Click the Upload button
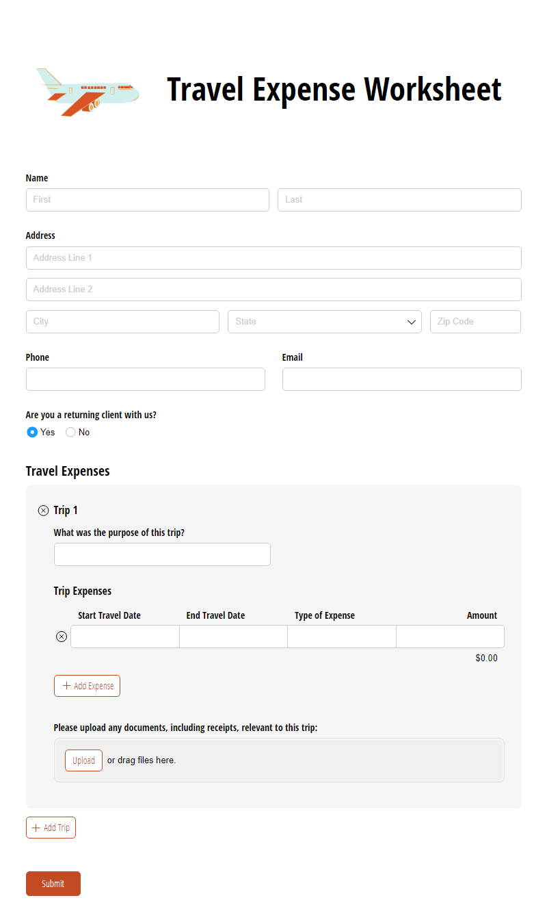This screenshot has height=922, width=547. pyautogui.click(x=83, y=760)
